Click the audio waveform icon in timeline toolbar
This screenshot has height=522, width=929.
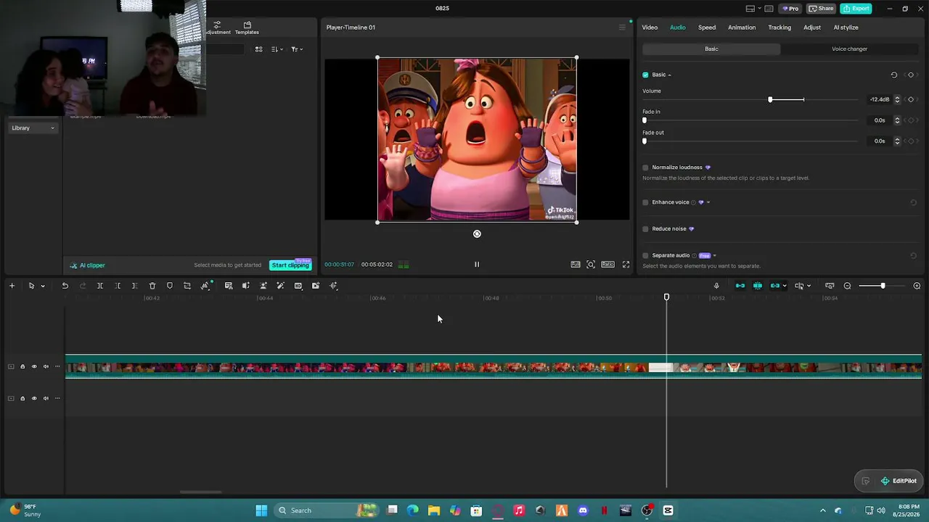pos(333,286)
